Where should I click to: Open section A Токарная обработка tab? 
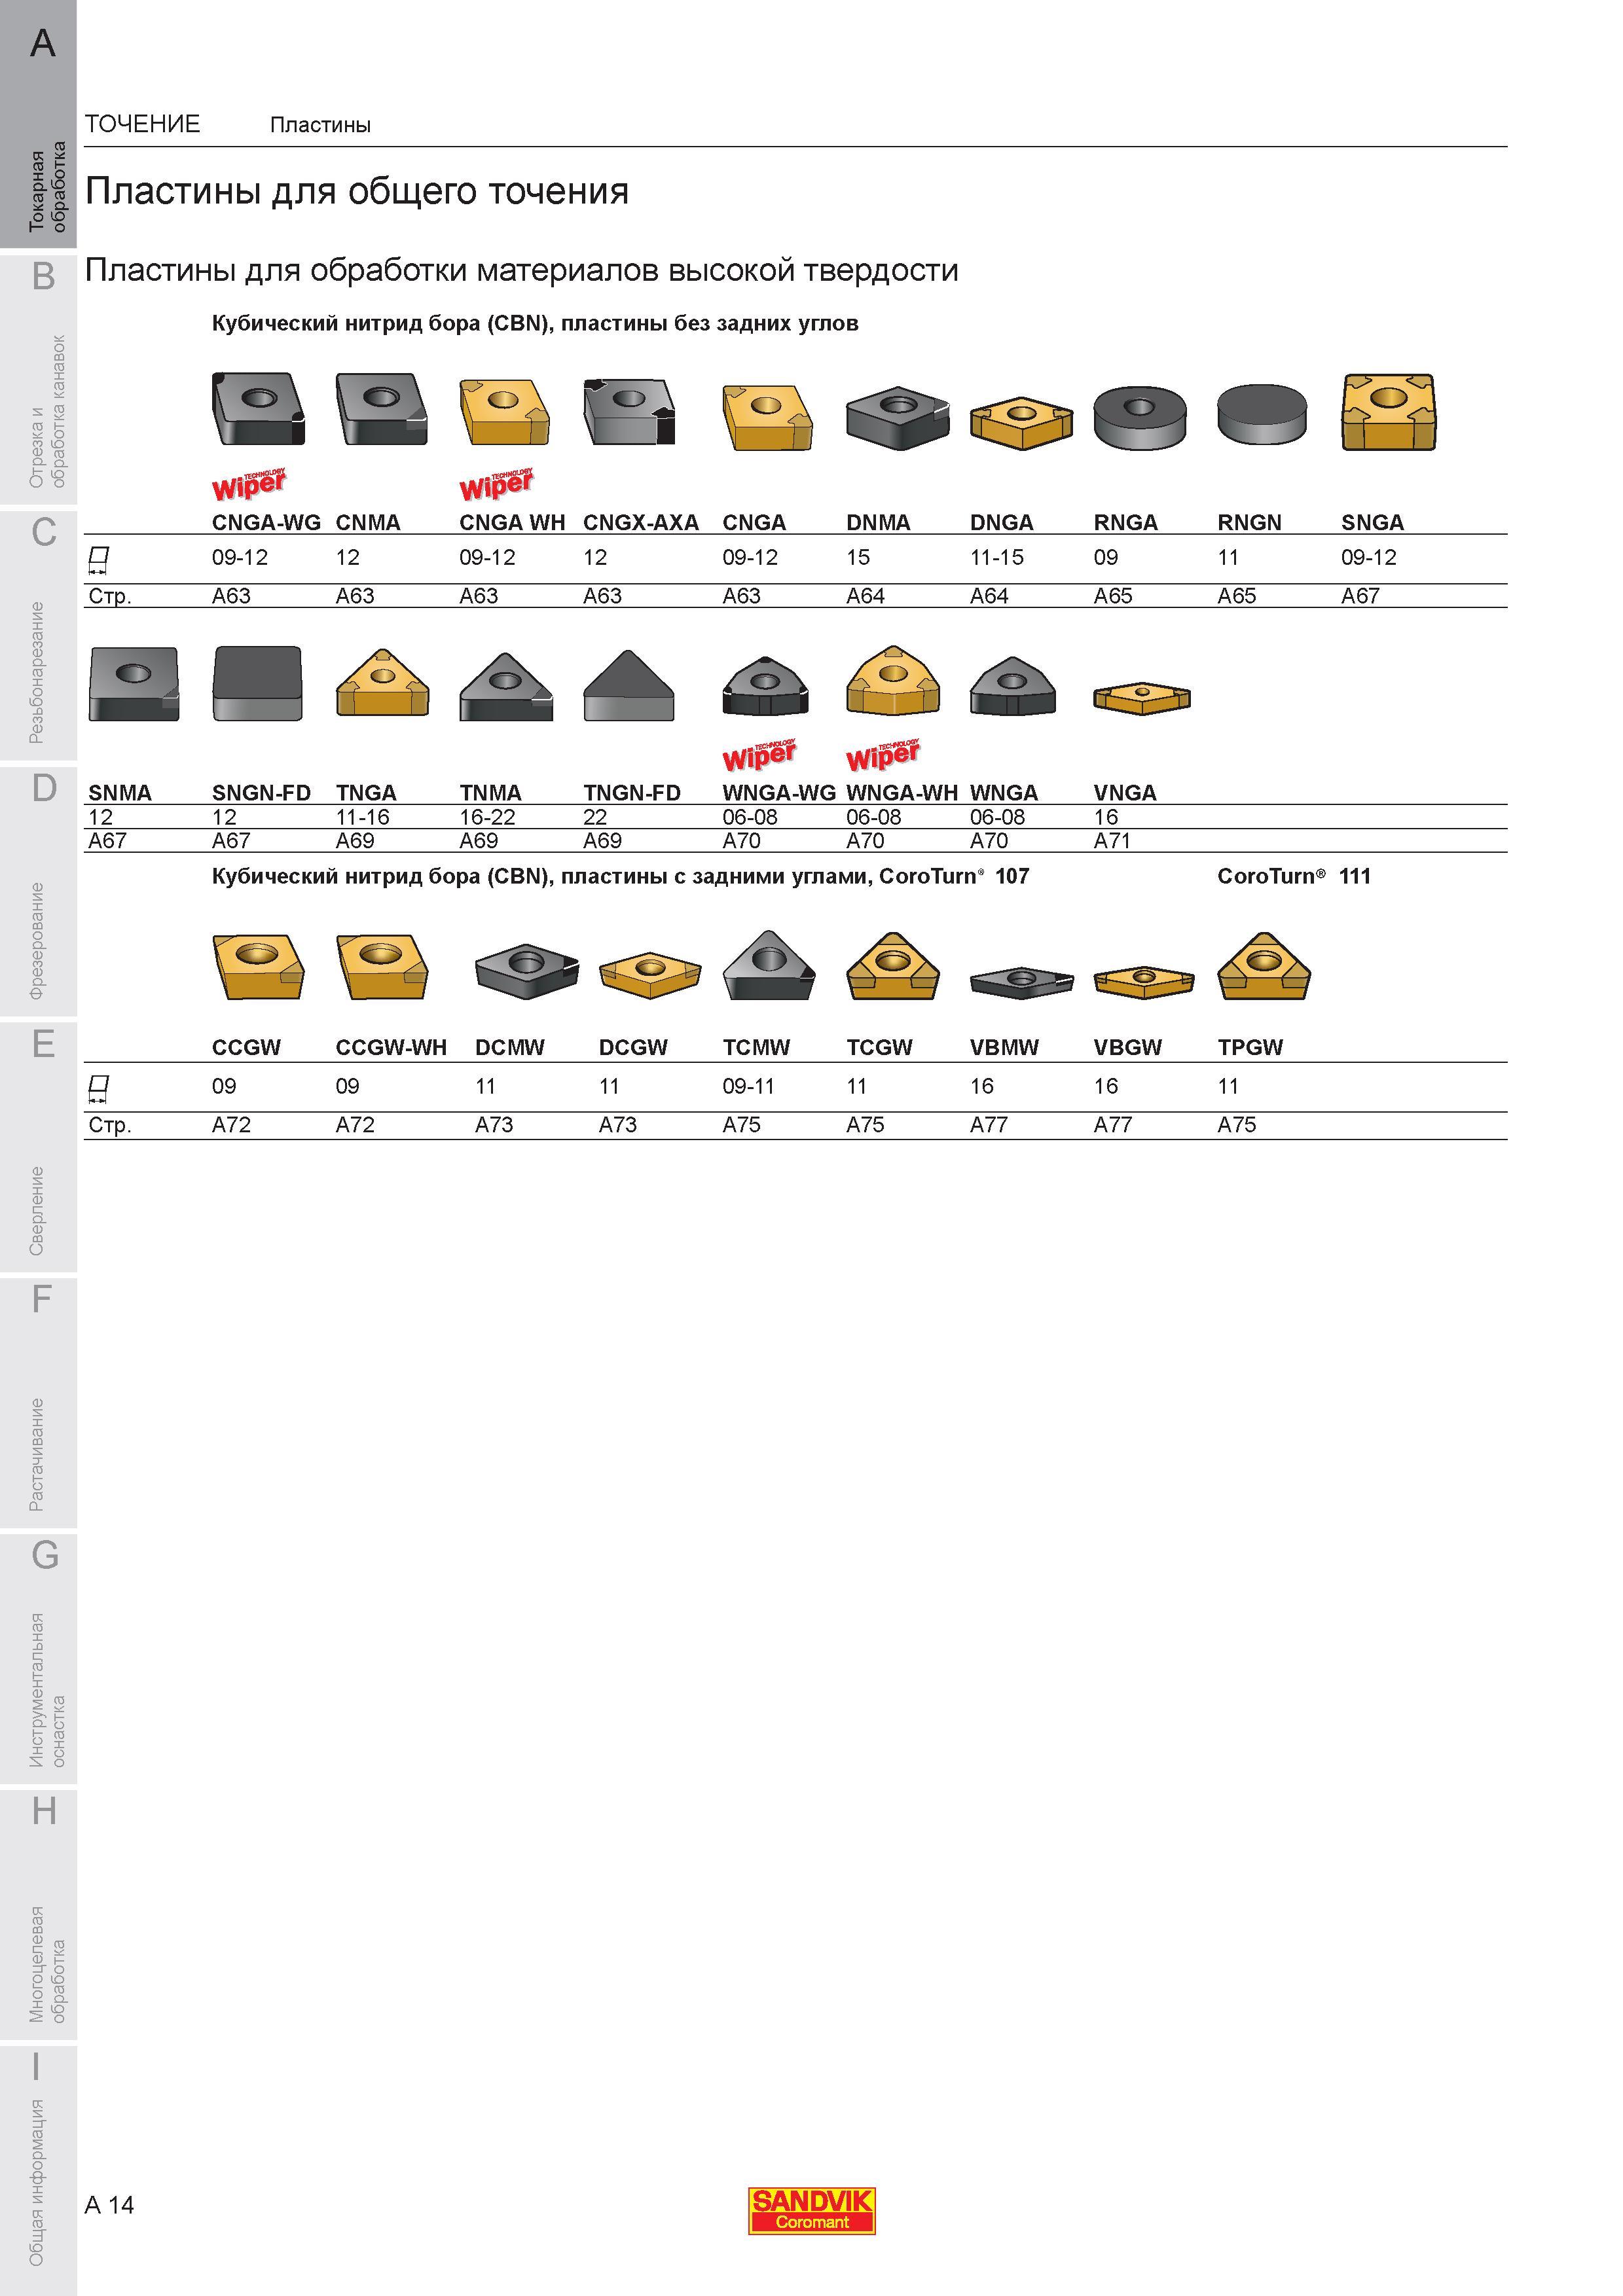pyautogui.click(x=38, y=124)
